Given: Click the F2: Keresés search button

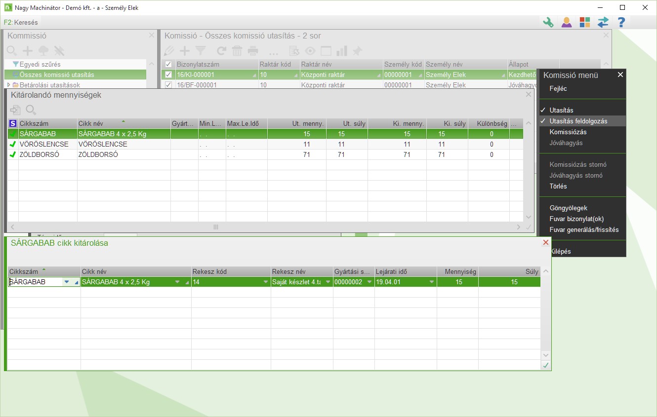Looking at the screenshot, I should (x=21, y=22).
